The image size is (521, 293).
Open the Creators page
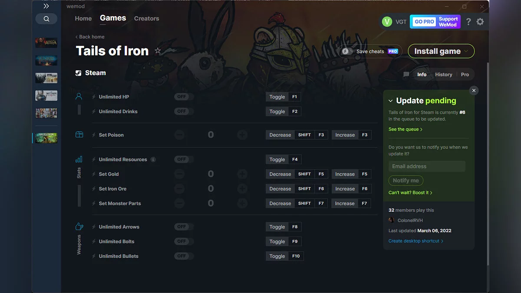(146, 18)
